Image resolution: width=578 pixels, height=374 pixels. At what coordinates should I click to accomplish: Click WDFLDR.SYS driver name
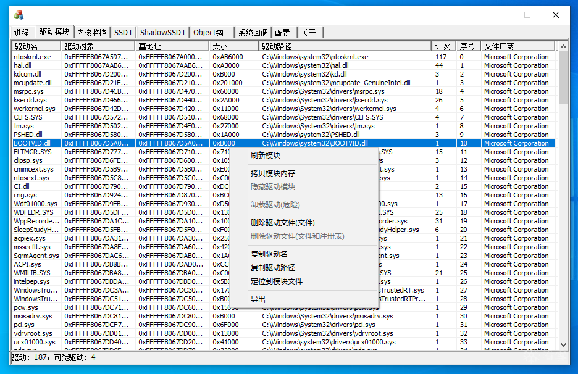point(33,212)
